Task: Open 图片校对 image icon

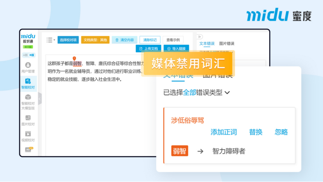Action: pyautogui.click(x=28, y=118)
